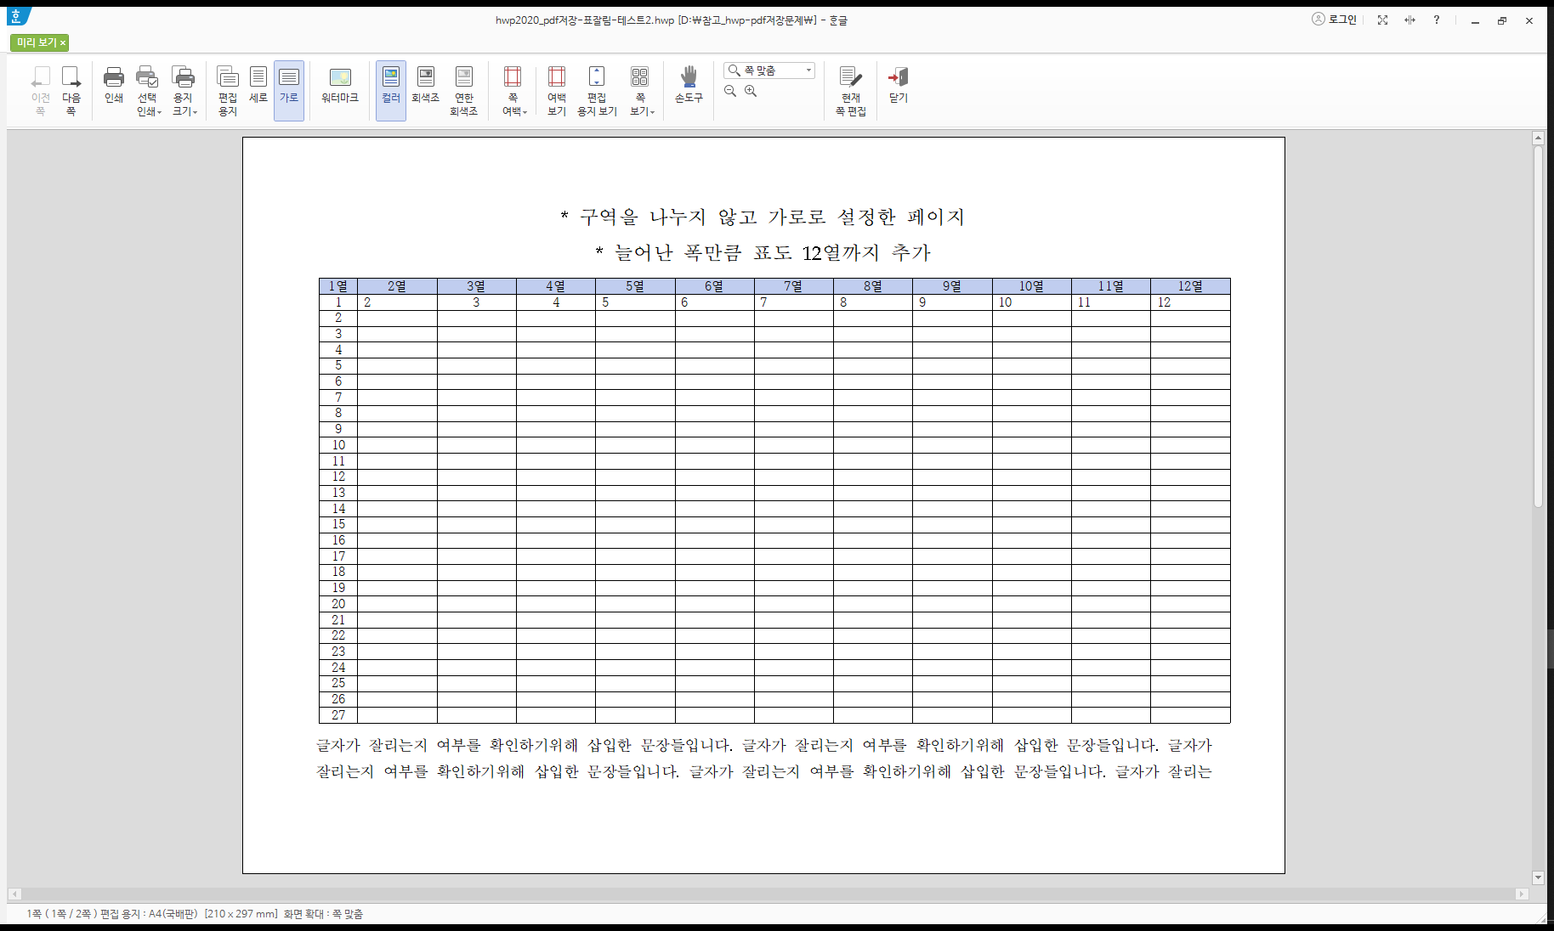Screen dimensions: 1554x931
Task: Click the 9열 table header cell
Action: 952,286
